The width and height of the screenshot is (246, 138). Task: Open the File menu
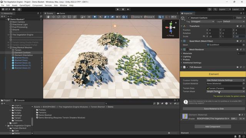tap(3, 5)
